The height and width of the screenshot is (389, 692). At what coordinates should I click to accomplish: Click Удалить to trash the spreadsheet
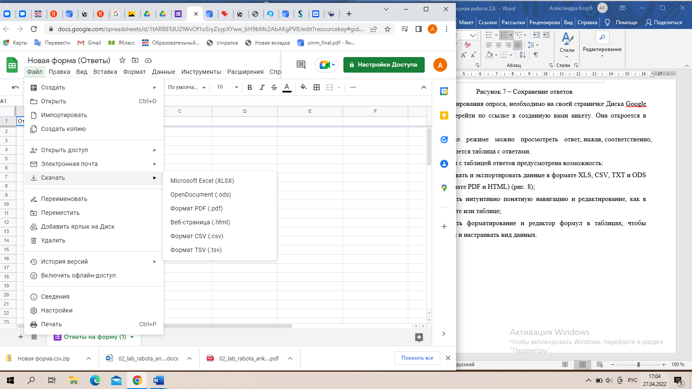point(94,240)
